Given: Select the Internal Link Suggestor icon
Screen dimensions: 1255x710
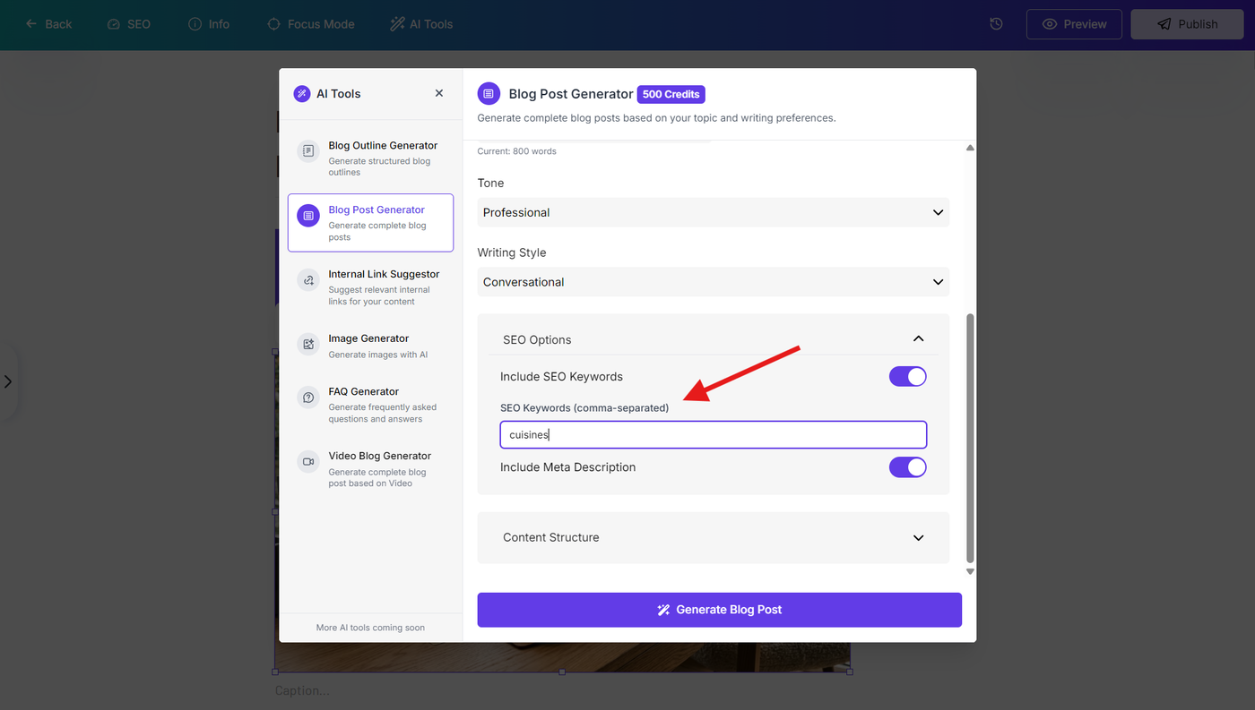Looking at the screenshot, I should (x=308, y=279).
